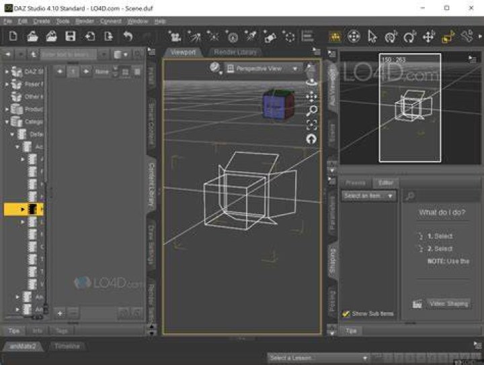Select the yellow highlighted Active Pose tool icon
The width and height of the screenshot is (484, 365).
[x=335, y=37]
